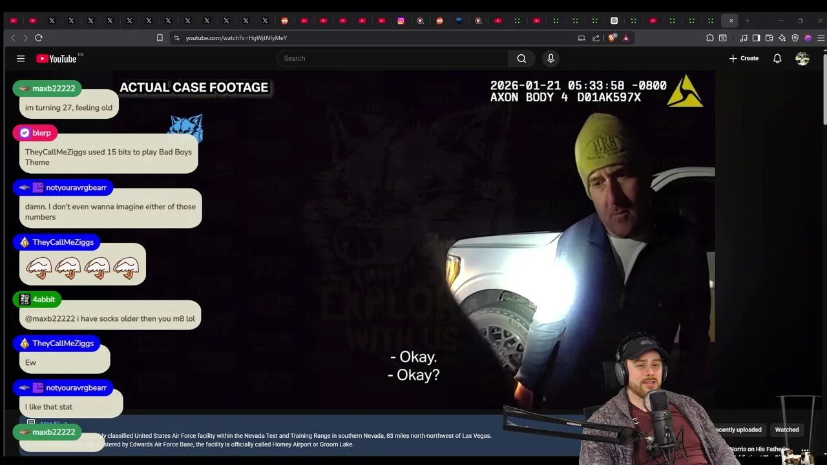Open the cast/media router icon in address bar
Image resolution: width=827 pixels, height=465 pixels.
point(581,38)
